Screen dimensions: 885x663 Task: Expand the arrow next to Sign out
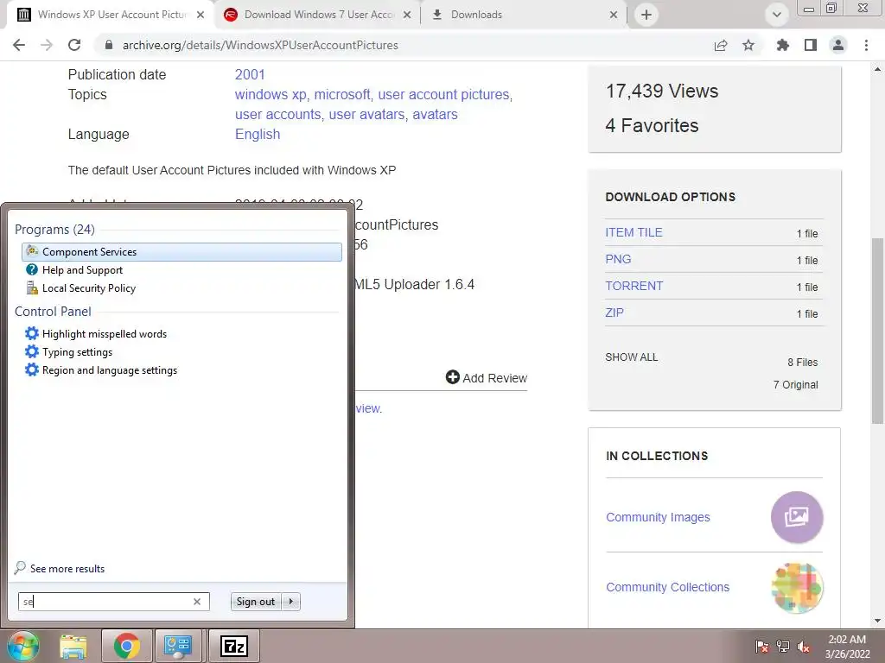(290, 602)
